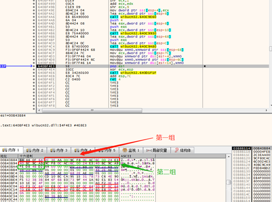Viewport: 272px width, 202px height.
Task: Select stack address 03B8B114
Action: click(242, 148)
